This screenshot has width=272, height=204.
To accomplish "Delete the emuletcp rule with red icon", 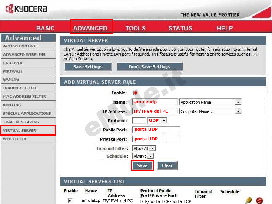I will coord(259,201).
